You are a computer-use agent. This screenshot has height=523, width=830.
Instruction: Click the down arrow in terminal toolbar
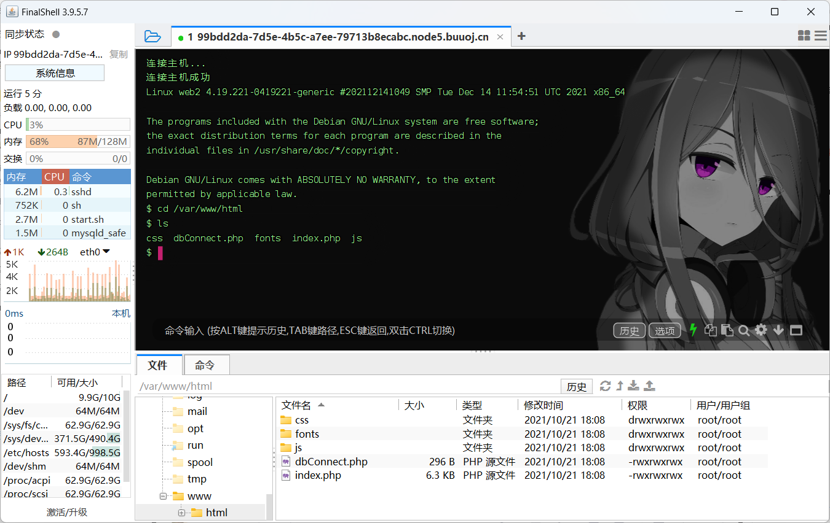(778, 330)
